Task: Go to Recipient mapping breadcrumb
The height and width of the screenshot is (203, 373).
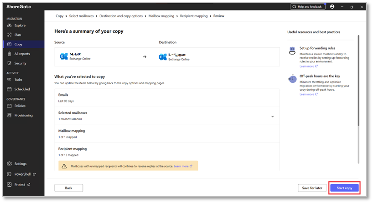Action: coord(194,16)
